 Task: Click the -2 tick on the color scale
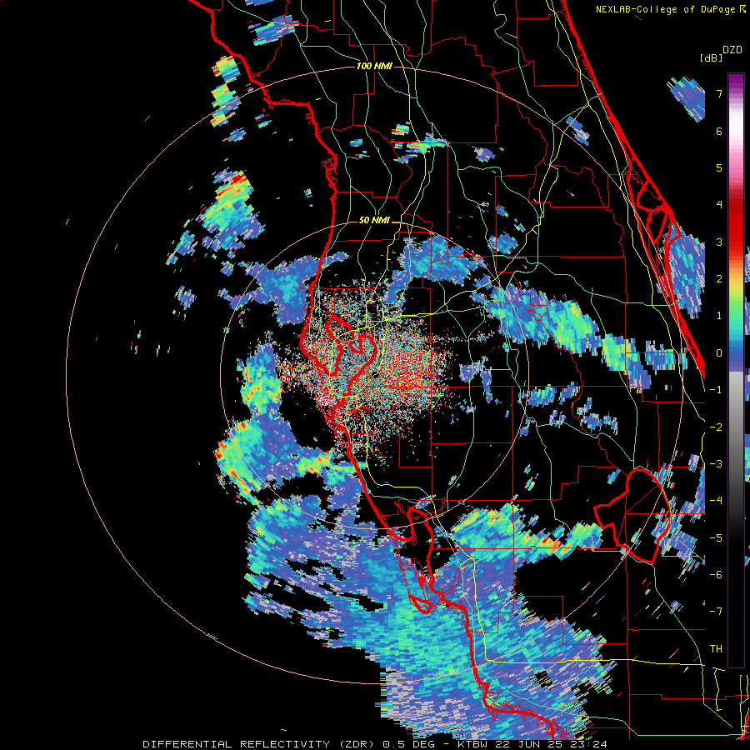[x=716, y=427]
